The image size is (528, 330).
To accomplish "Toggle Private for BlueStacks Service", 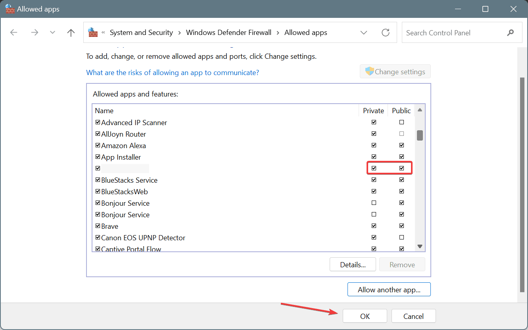I will (x=374, y=180).
